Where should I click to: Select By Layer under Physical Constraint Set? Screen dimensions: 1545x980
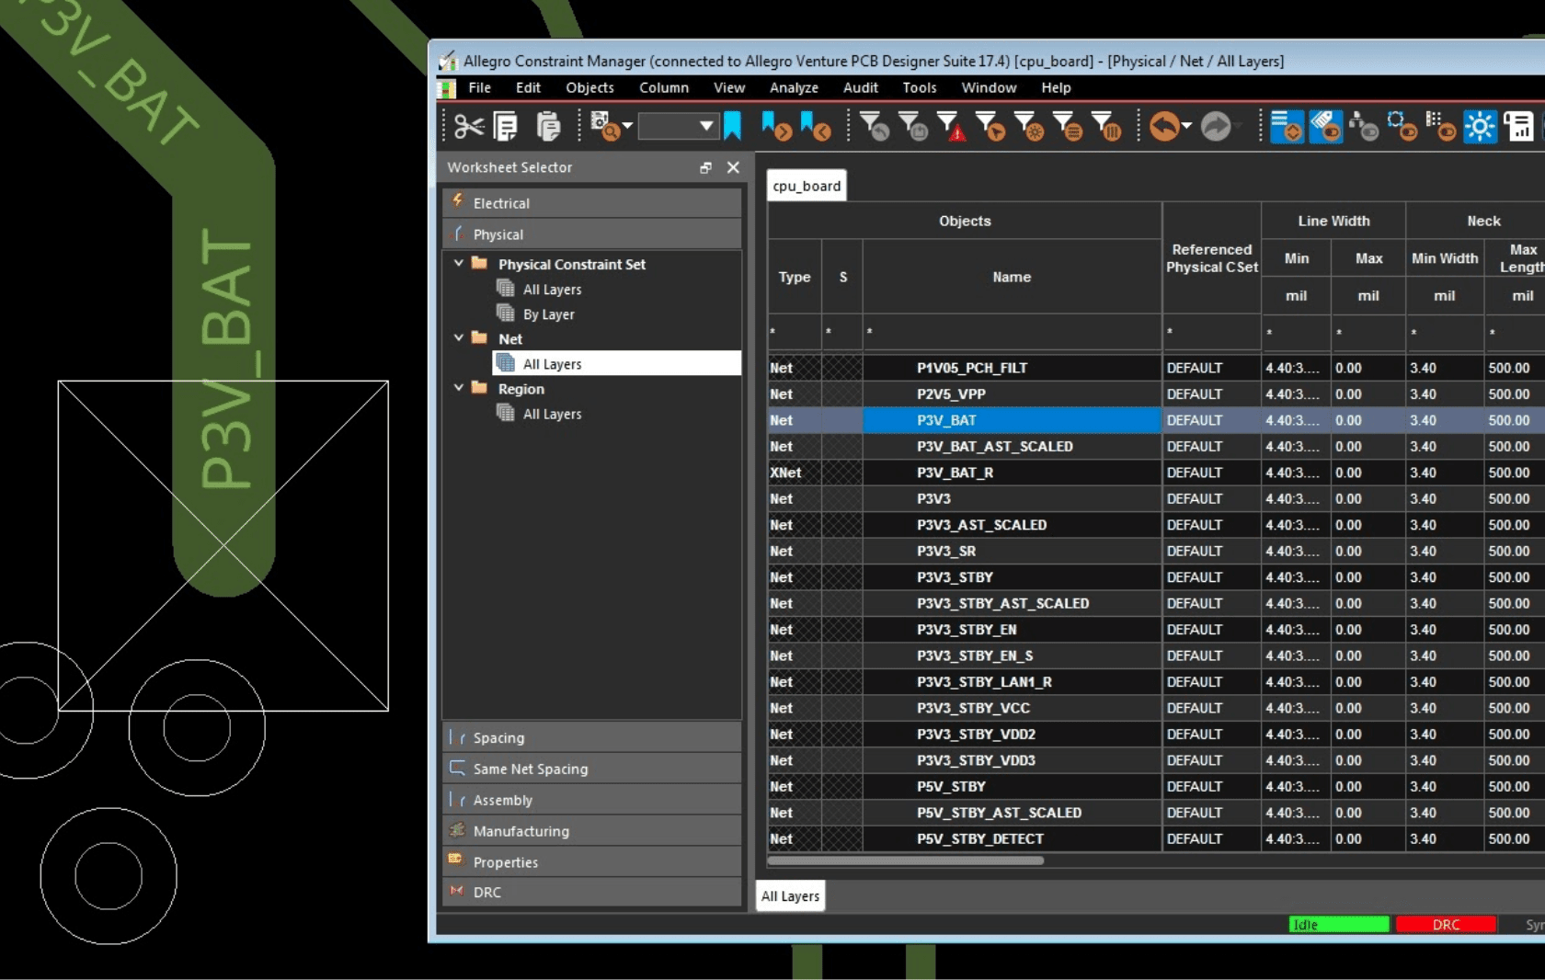click(x=548, y=314)
